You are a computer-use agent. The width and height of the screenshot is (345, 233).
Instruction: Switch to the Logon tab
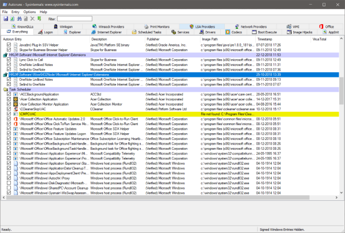point(45,32)
